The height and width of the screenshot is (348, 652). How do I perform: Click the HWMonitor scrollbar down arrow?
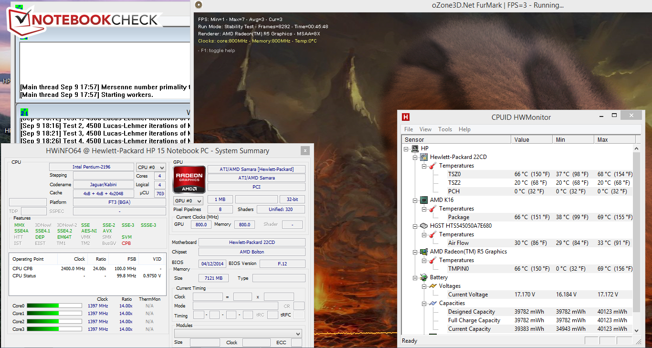click(636, 330)
